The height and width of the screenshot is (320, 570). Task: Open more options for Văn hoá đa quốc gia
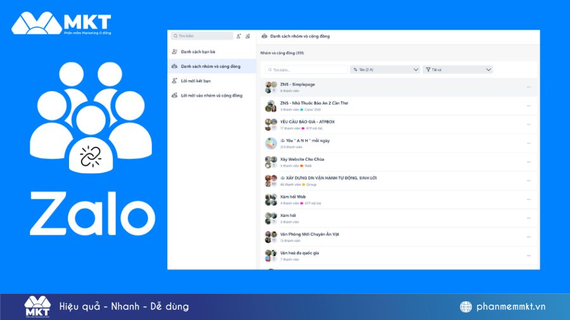[x=529, y=255]
